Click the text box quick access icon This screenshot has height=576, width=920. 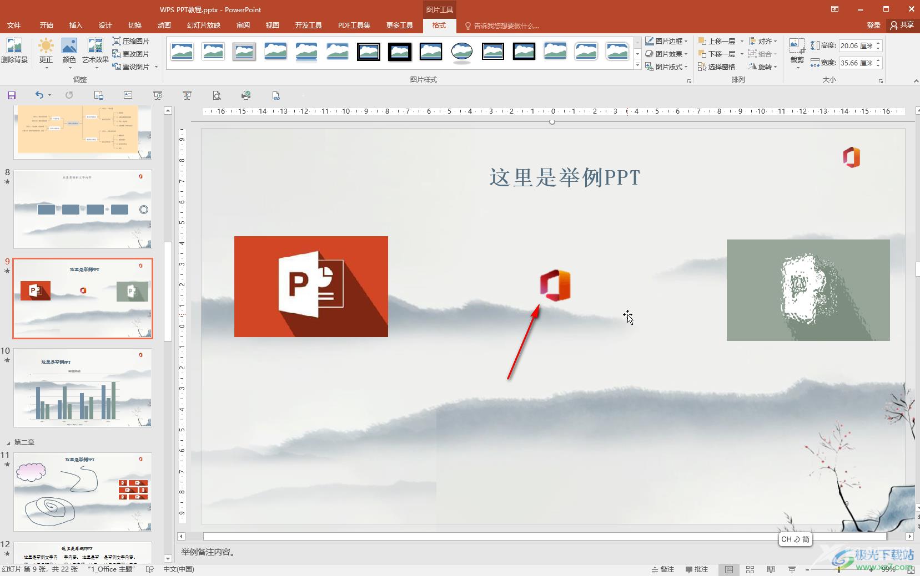[x=128, y=95]
